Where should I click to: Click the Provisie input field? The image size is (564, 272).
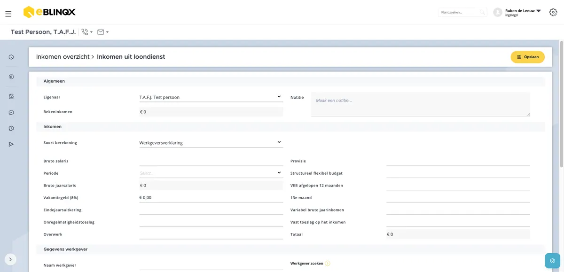tap(458, 161)
